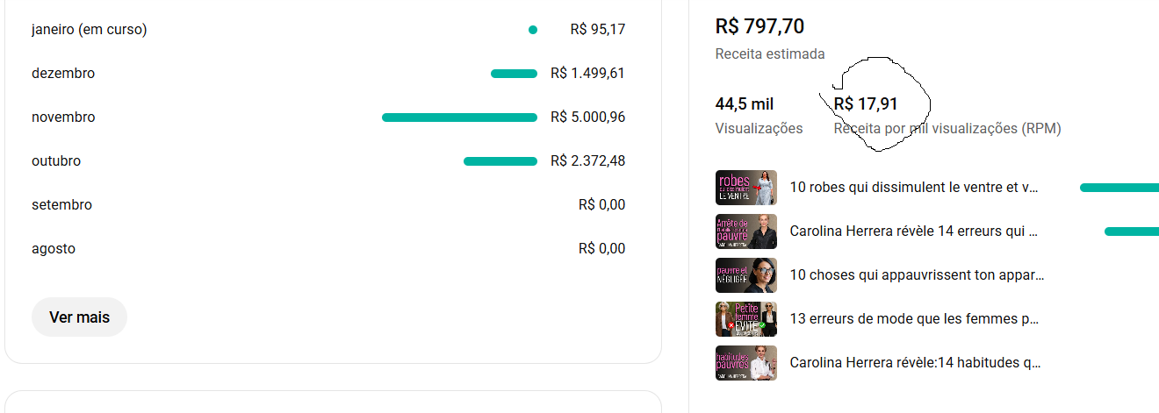
Task: Click the novembro revenue bar
Action: pyautogui.click(x=459, y=117)
